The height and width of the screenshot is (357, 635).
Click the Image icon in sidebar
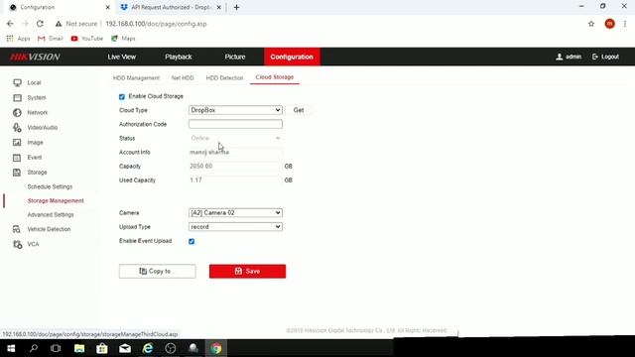[x=17, y=143]
